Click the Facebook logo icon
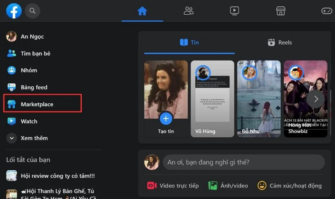Viewport: 335px width, 199px height. 14,11
